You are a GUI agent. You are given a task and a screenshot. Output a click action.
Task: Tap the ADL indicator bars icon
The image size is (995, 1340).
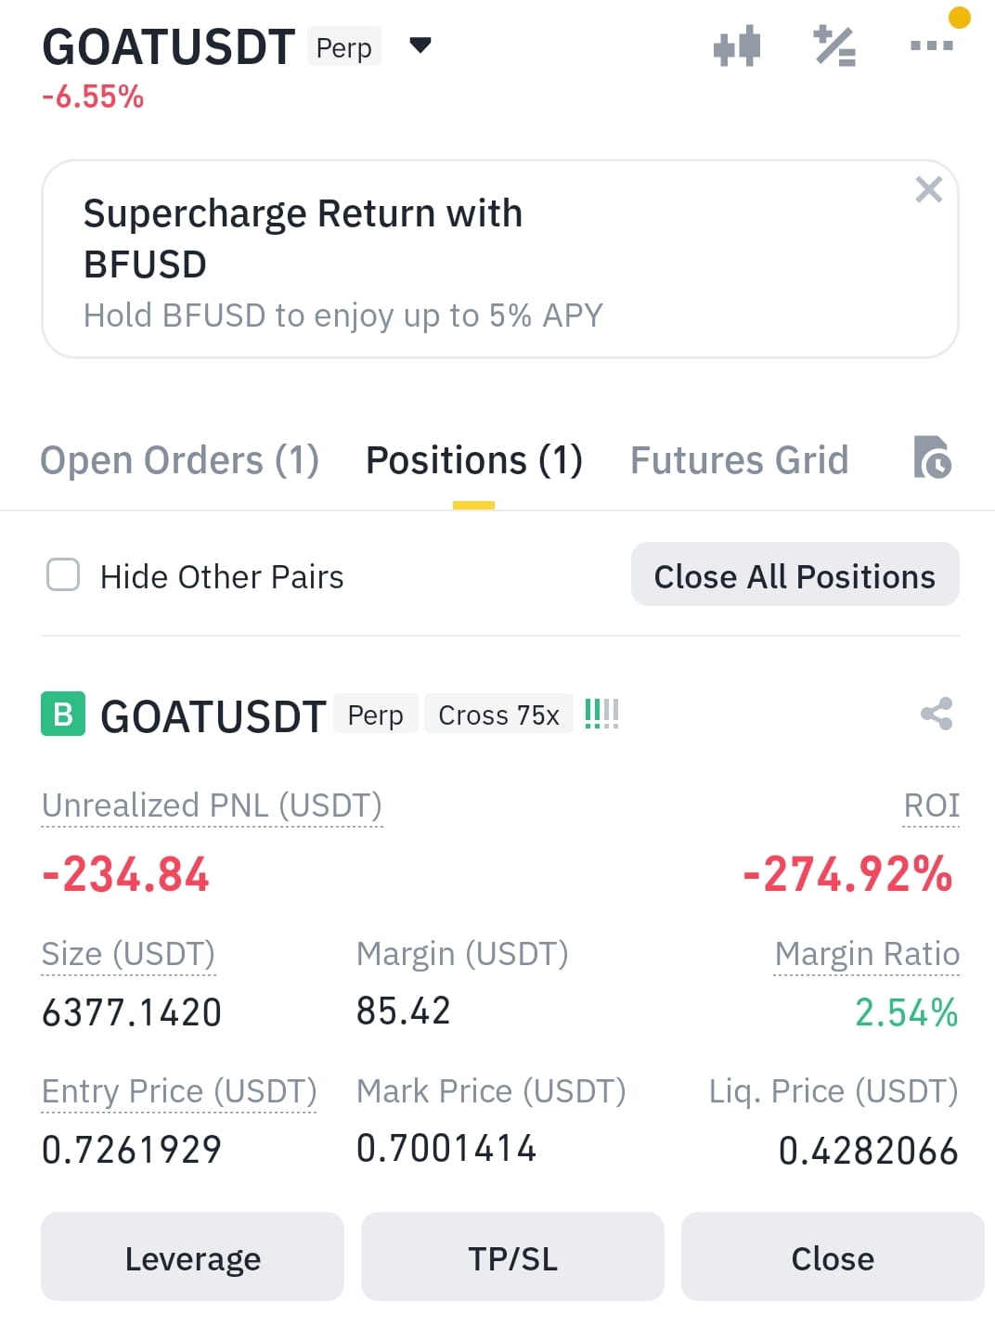[601, 714]
